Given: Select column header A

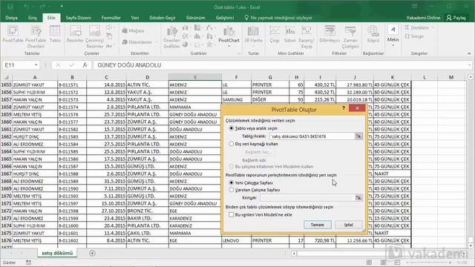Looking at the screenshot, I should pos(35,77).
